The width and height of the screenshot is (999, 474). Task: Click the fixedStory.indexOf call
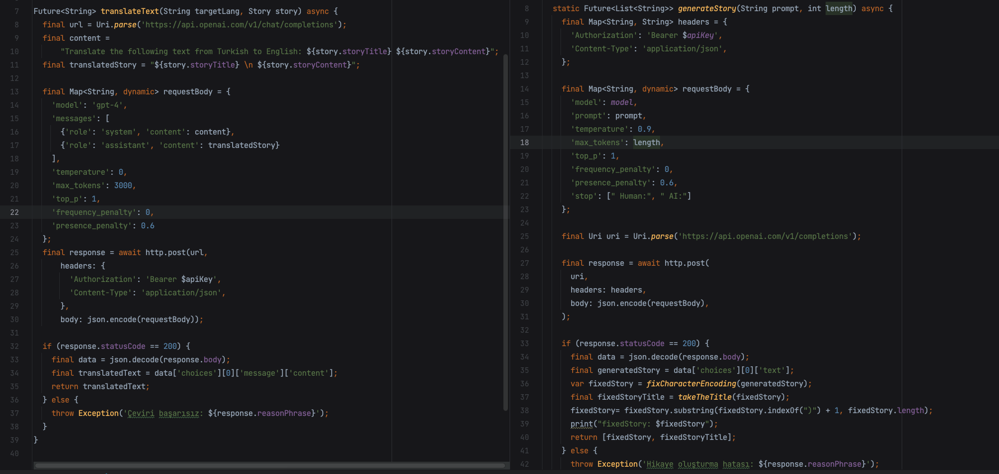tap(767, 410)
